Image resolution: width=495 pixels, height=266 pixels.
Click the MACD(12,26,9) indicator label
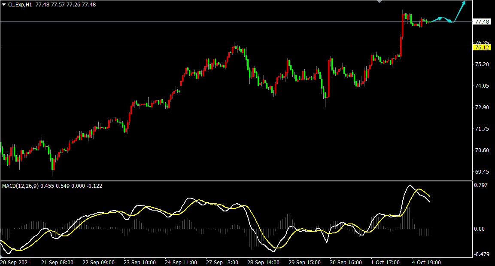[x=20, y=186]
